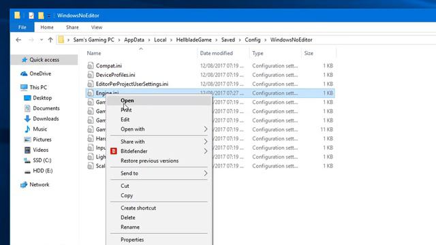The image size is (436, 245).
Task: Click the Compat.ini file icon
Action: (x=91, y=65)
